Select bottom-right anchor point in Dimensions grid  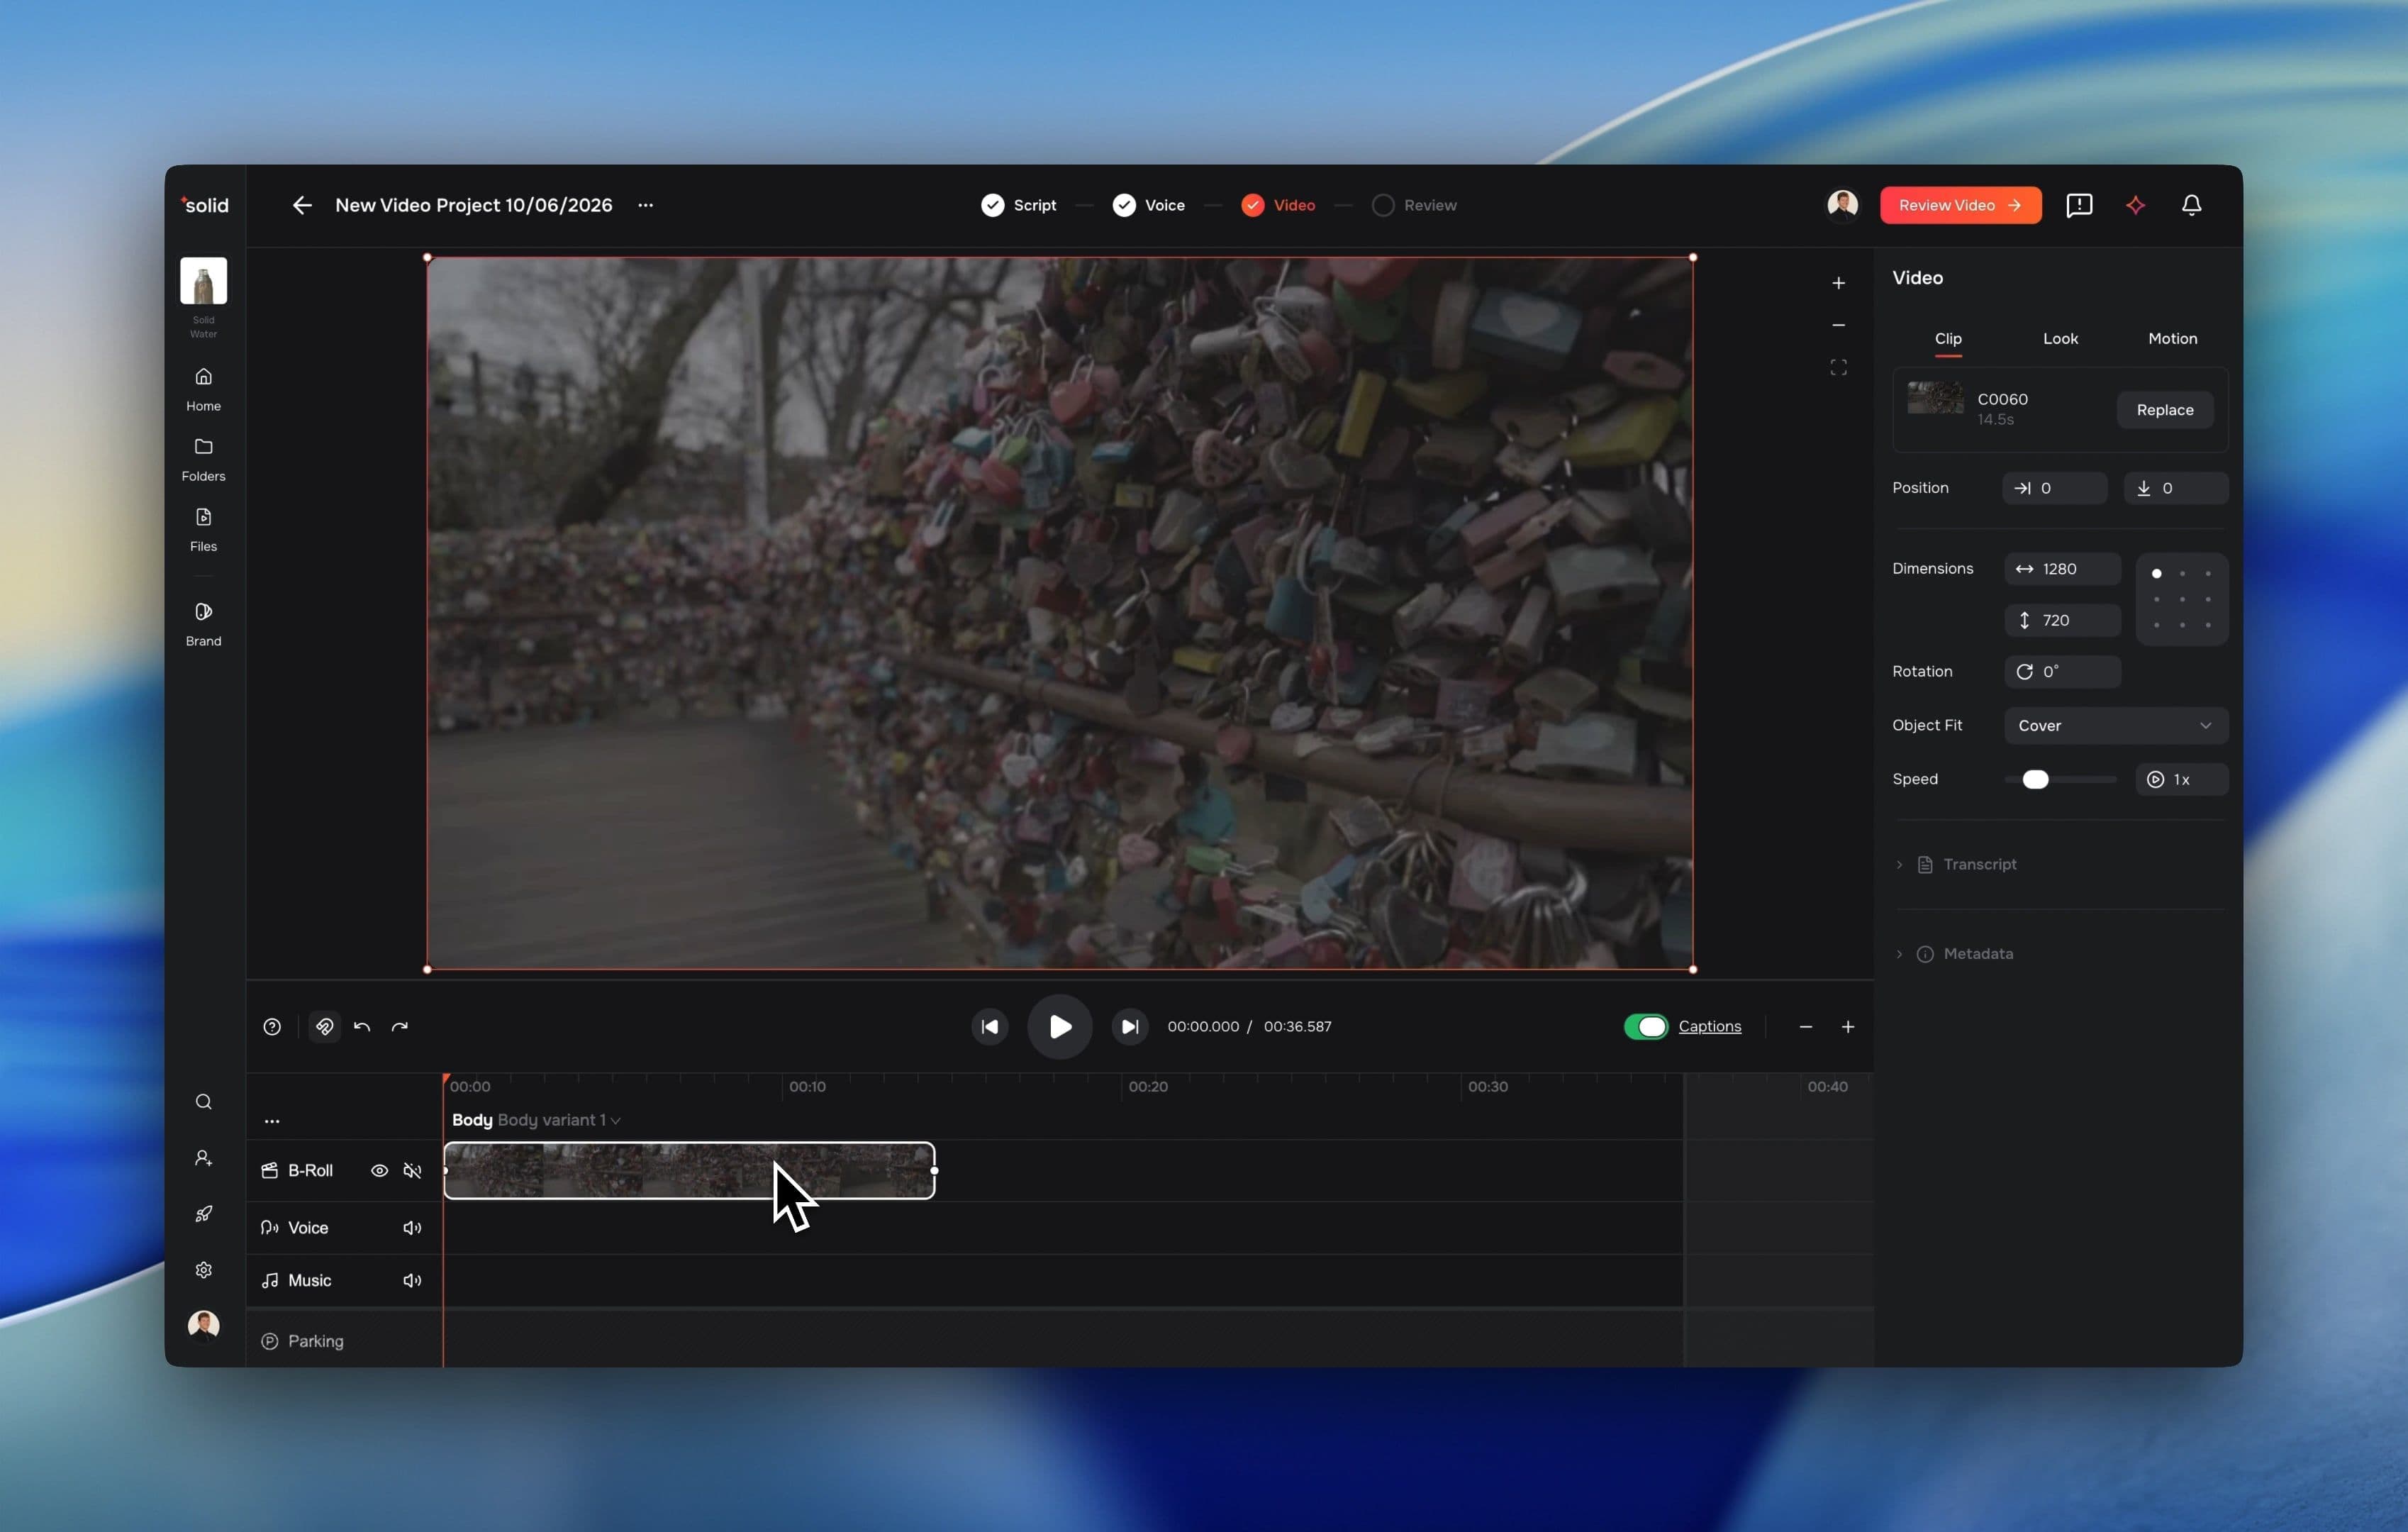tap(2208, 625)
